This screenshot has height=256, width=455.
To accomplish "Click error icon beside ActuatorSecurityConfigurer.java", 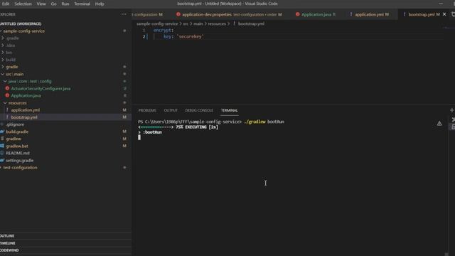I will tap(7, 88).
